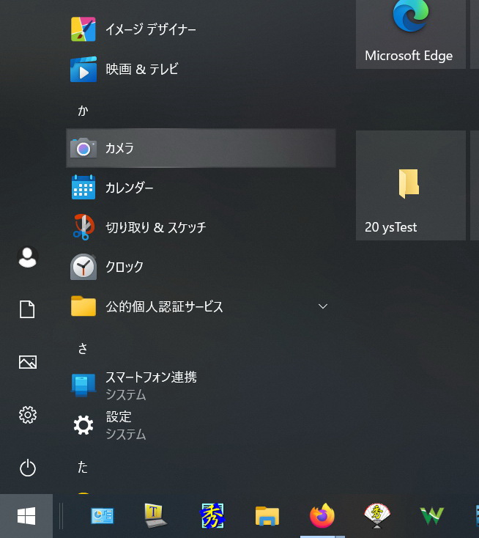Jump via the た letter header
Viewport: 479px width, 538px height.
coord(83,466)
